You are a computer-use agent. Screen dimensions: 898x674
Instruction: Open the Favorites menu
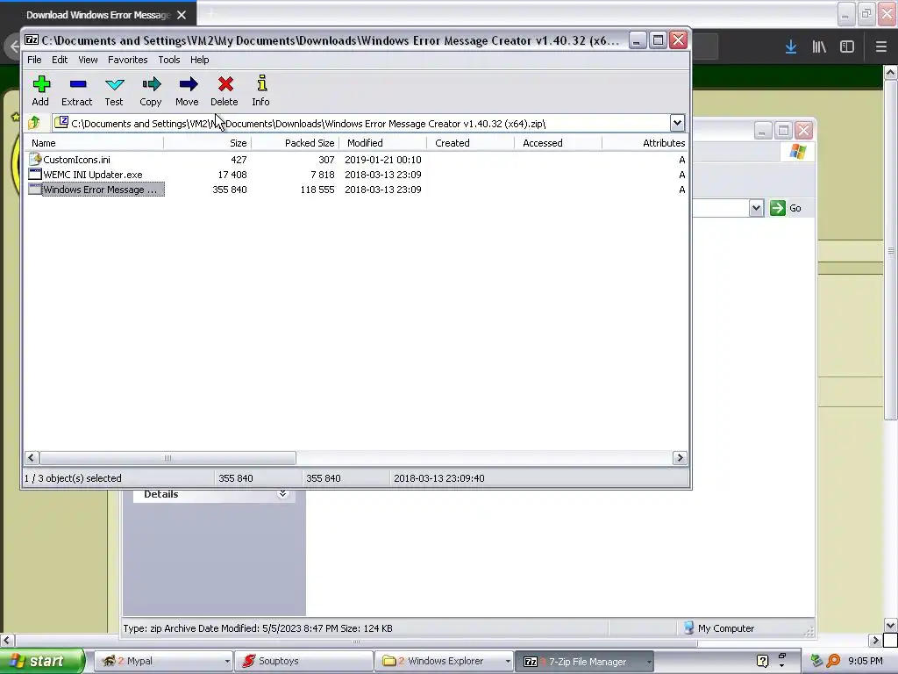coord(128,60)
